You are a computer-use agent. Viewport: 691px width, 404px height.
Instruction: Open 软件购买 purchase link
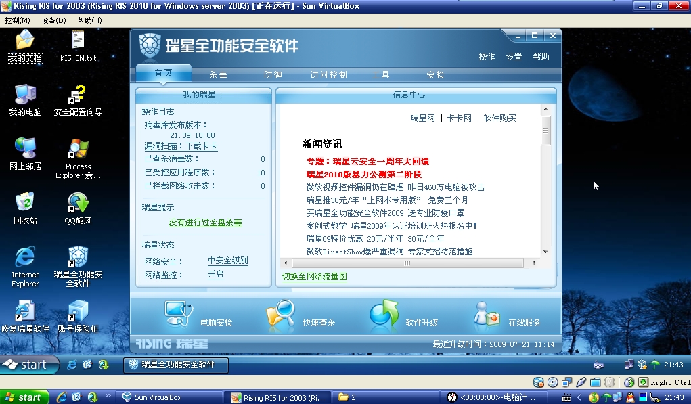point(499,118)
